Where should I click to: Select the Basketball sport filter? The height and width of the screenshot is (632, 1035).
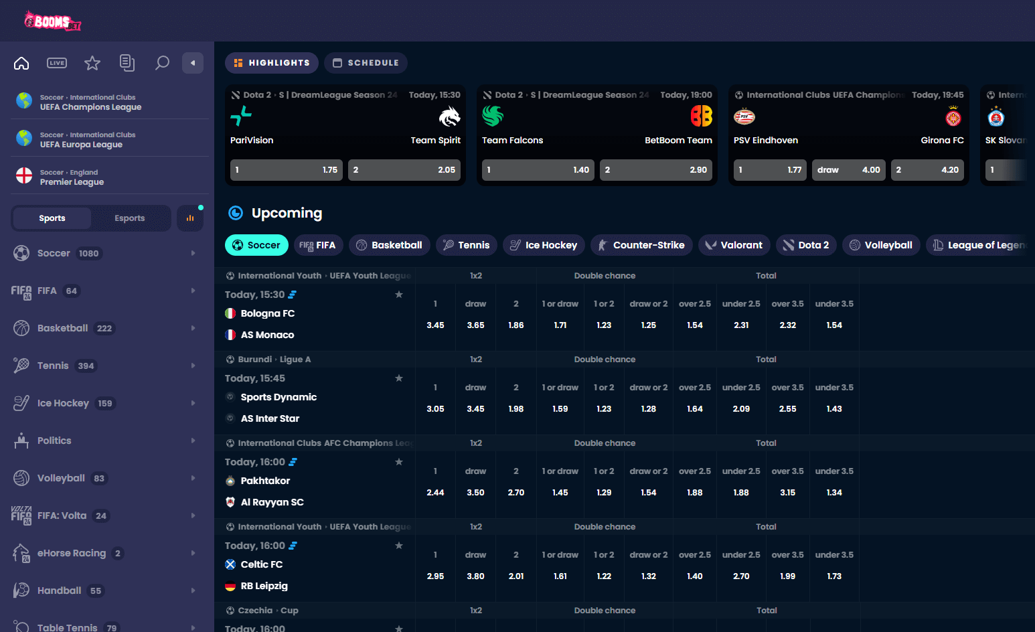[x=390, y=245]
